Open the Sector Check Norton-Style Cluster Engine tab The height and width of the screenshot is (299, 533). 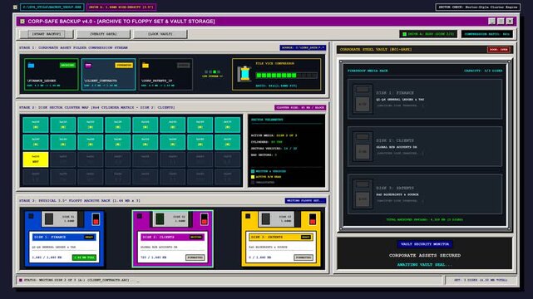tap(477, 7)
